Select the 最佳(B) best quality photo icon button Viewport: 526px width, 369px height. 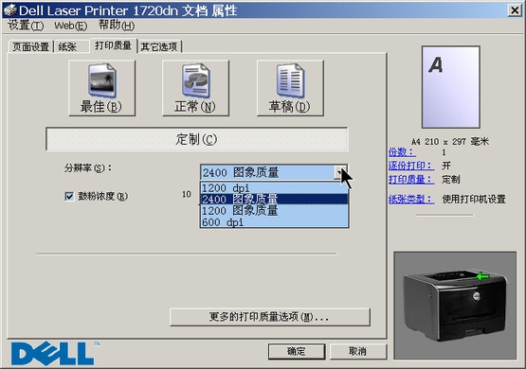[101, 88]
